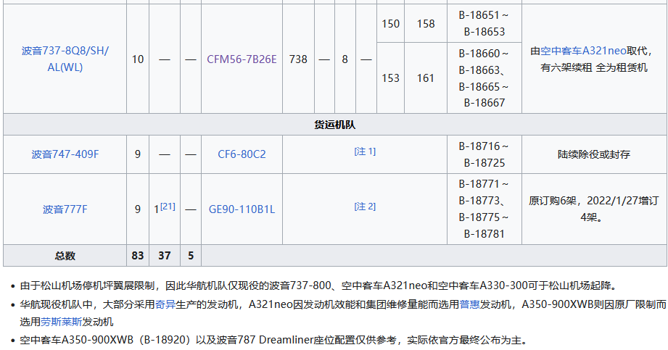Click in-service count 9 in 波音747-409F row
The height and width of the screenshot is (350, 668).
pyautogui.click(x=138, y=154)
